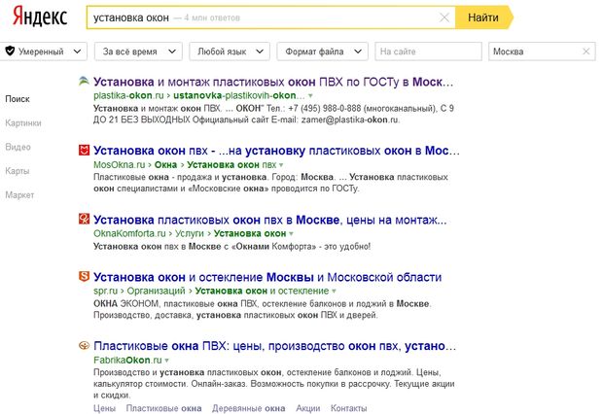Click the 'На сайте' input field
The width and height of the screenshot is (603, 414).
click(428, 52)
